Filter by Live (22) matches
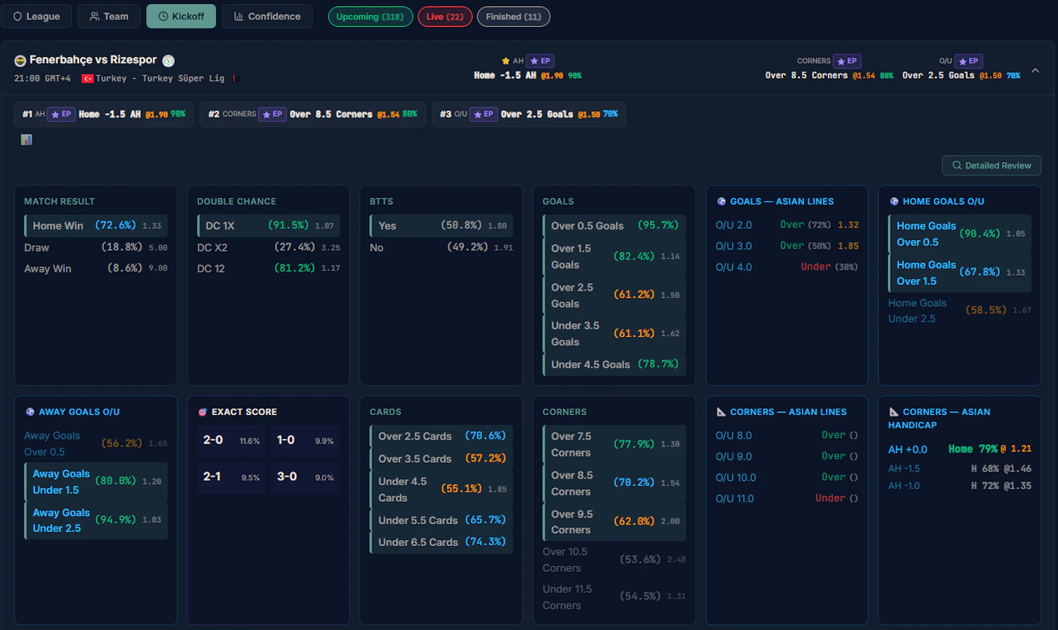 click(445, 17)
